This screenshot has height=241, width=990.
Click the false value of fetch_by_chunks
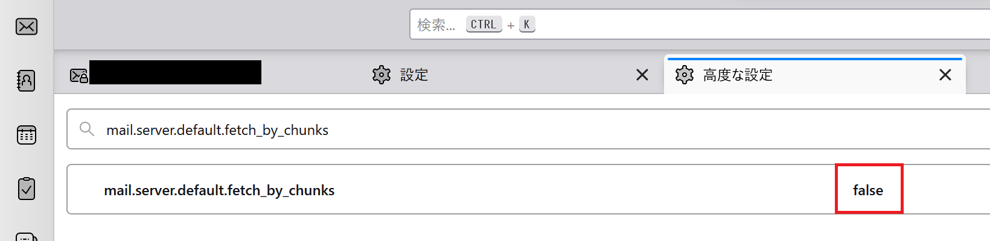click(868, 190)
